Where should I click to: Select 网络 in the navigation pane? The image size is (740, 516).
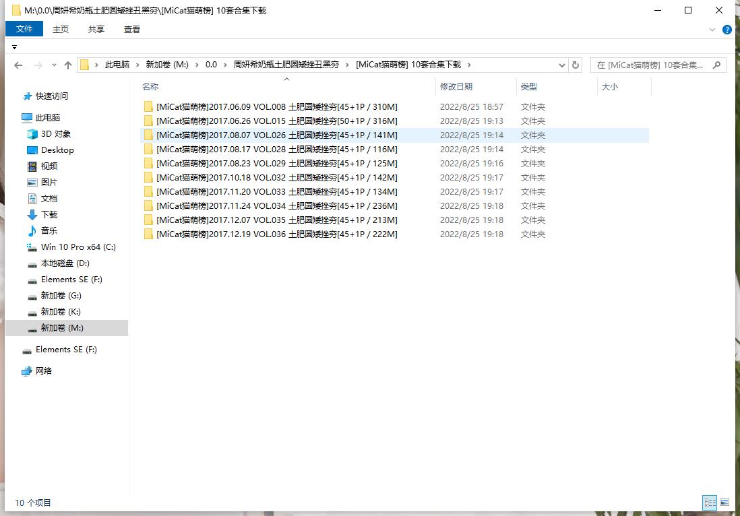43,371
